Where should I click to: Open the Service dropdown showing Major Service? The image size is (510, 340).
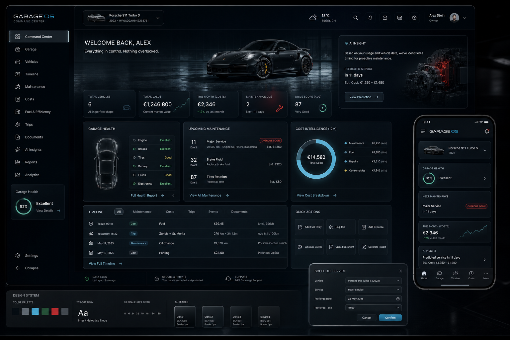(x=374, y=290)
